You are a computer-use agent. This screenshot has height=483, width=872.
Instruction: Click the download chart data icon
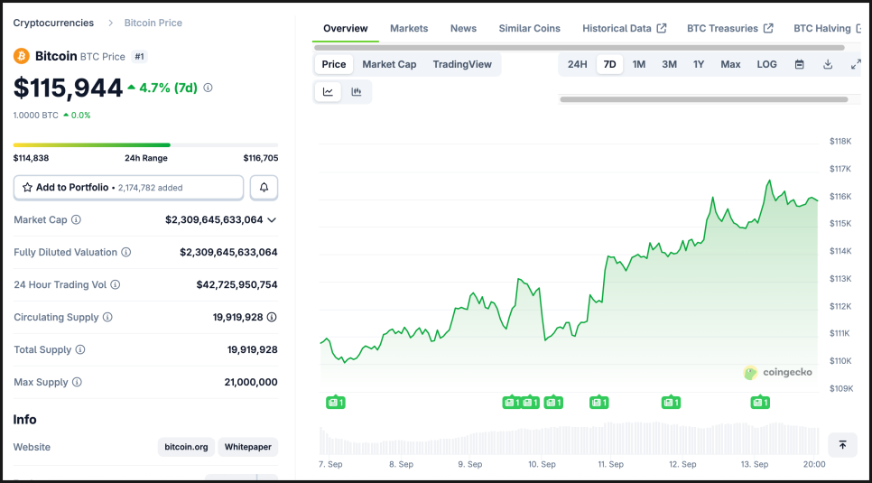pos(828,64)
